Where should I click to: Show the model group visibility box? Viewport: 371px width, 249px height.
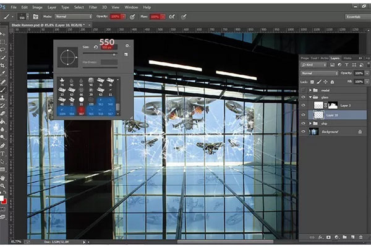click(x=304, y=90)
